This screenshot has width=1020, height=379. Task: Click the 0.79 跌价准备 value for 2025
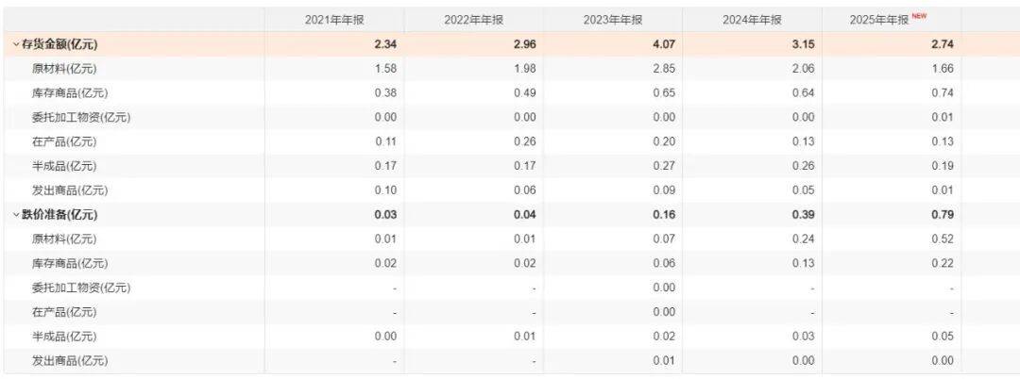click(x=943, y=215)
